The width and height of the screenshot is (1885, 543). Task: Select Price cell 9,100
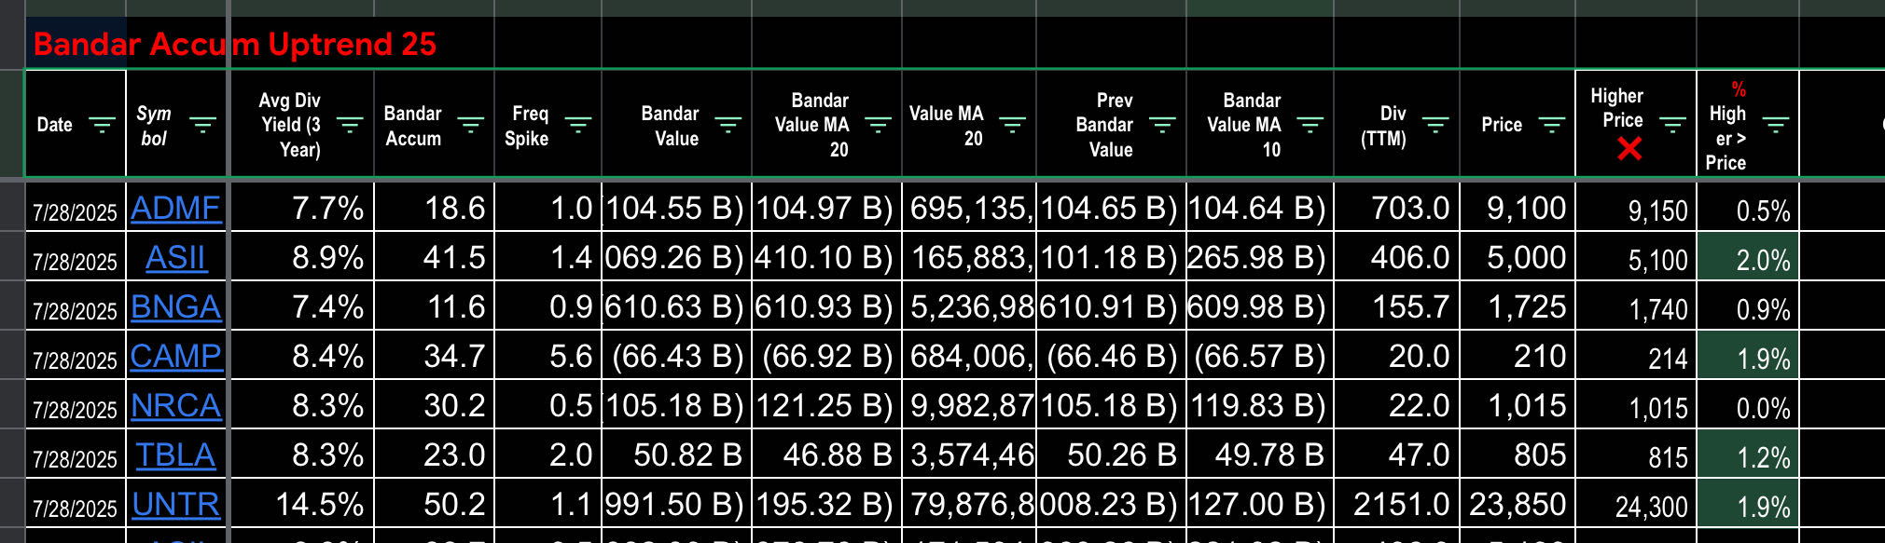[1518, 208]
